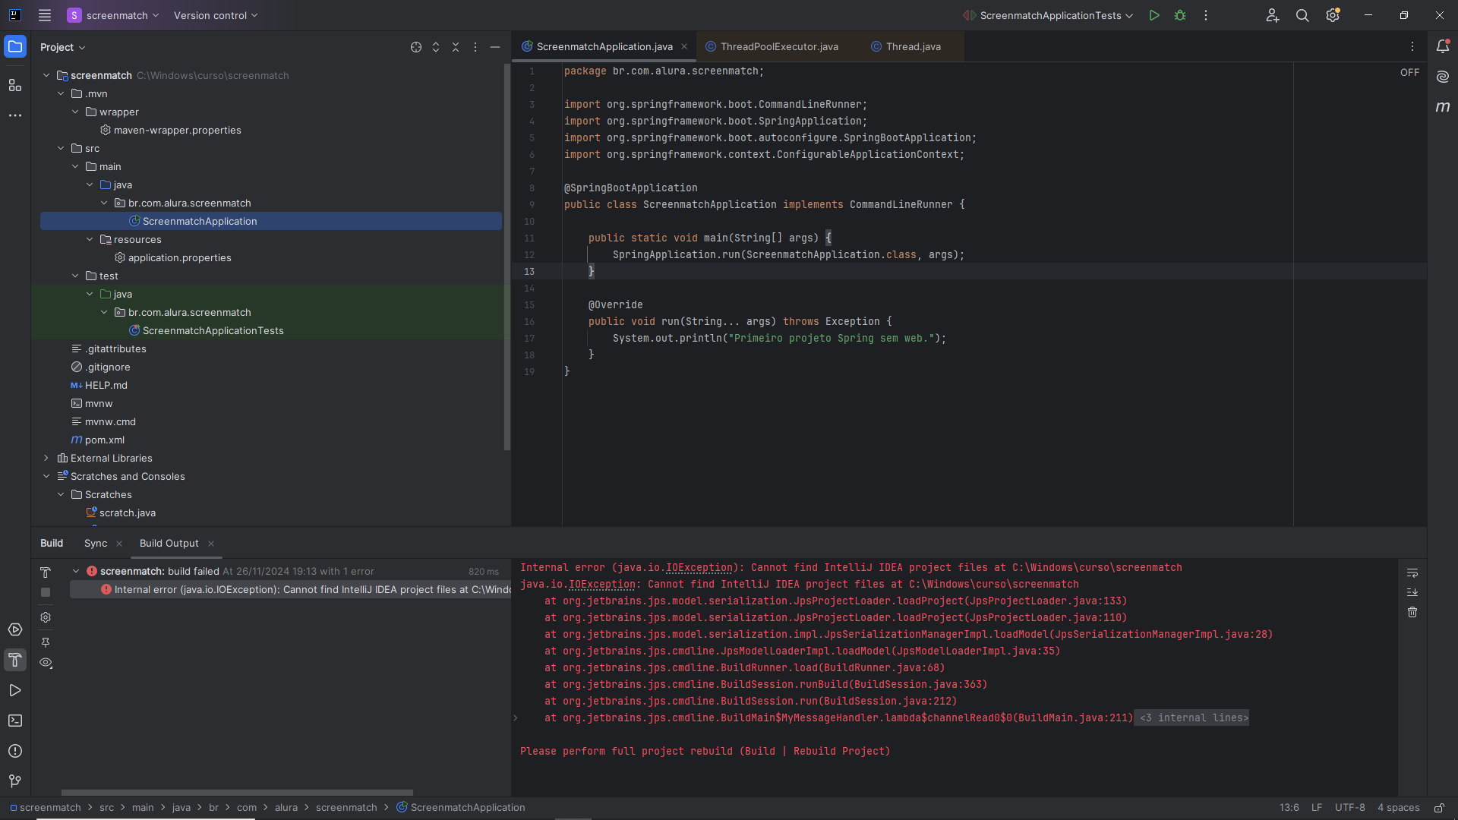Viewport: 1458px width, 820px height.
Task: Collapse Scratches and Consoles node
Action: (46, 476)
